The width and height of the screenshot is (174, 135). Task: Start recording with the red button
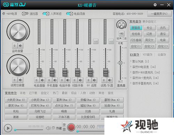(x=71, y=127)
